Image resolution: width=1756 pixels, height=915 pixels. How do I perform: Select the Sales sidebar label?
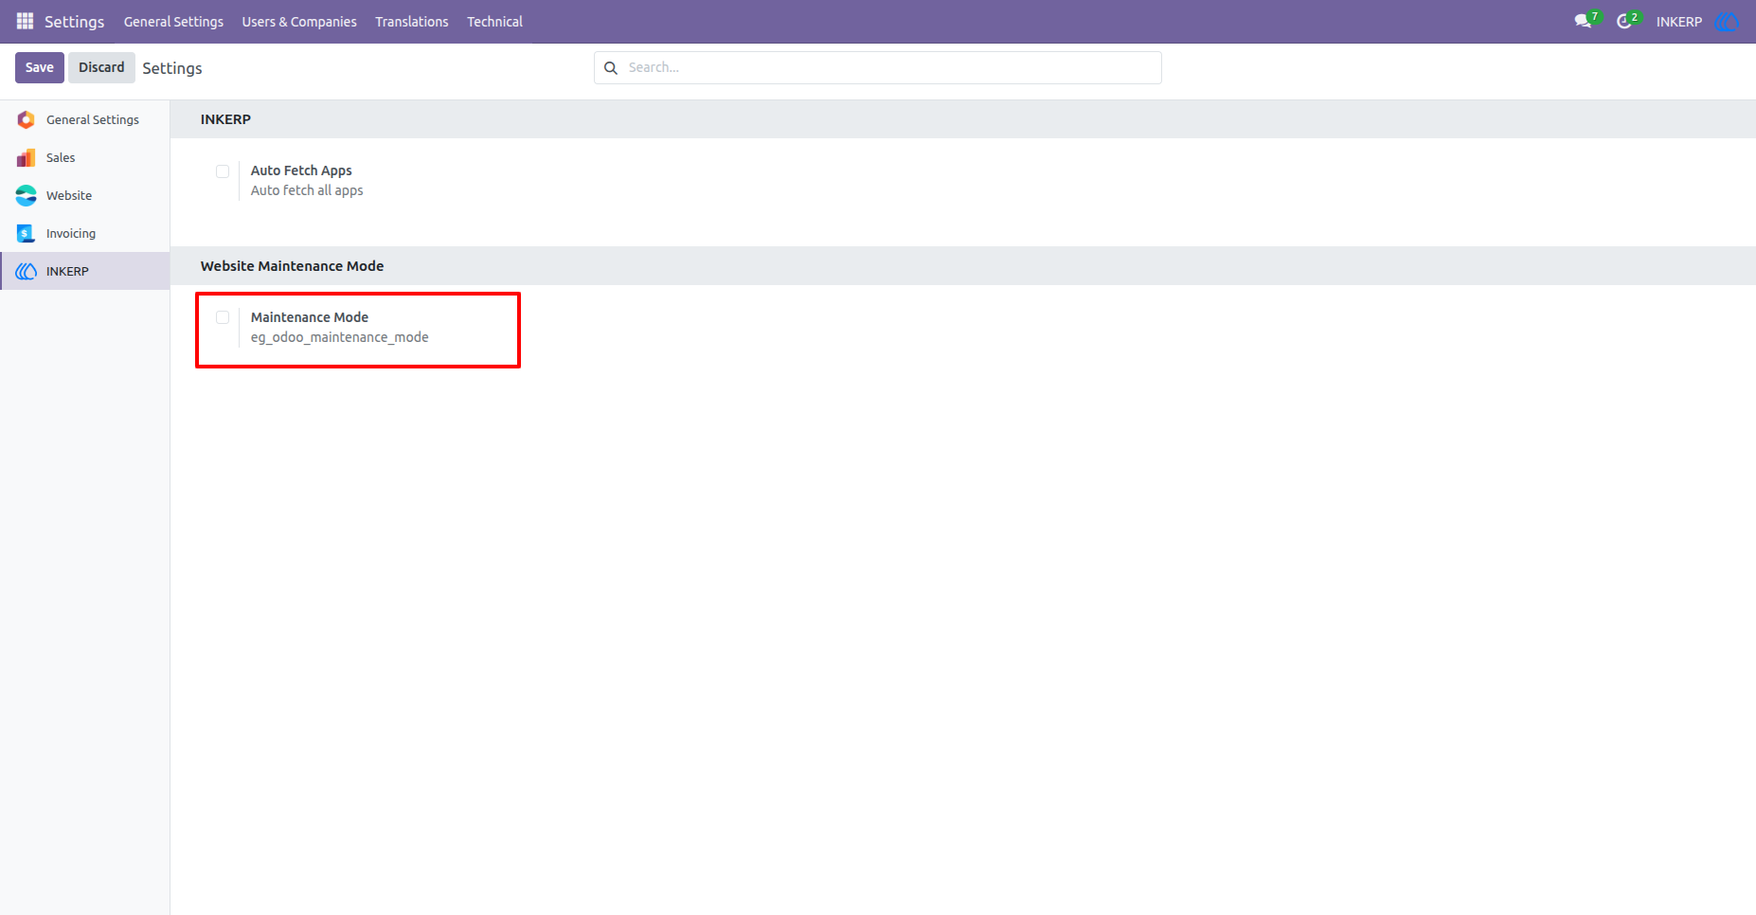pos(61,157)
